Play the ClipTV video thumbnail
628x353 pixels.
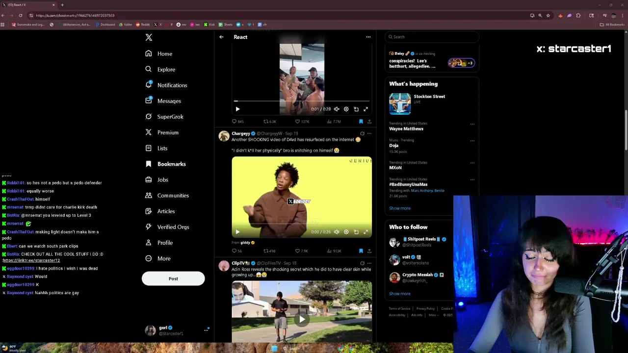[x=302, y=319]
